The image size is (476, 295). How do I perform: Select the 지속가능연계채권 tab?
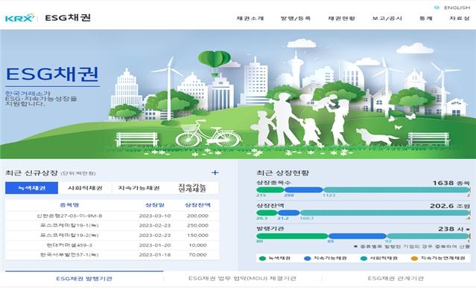point(192,188)
